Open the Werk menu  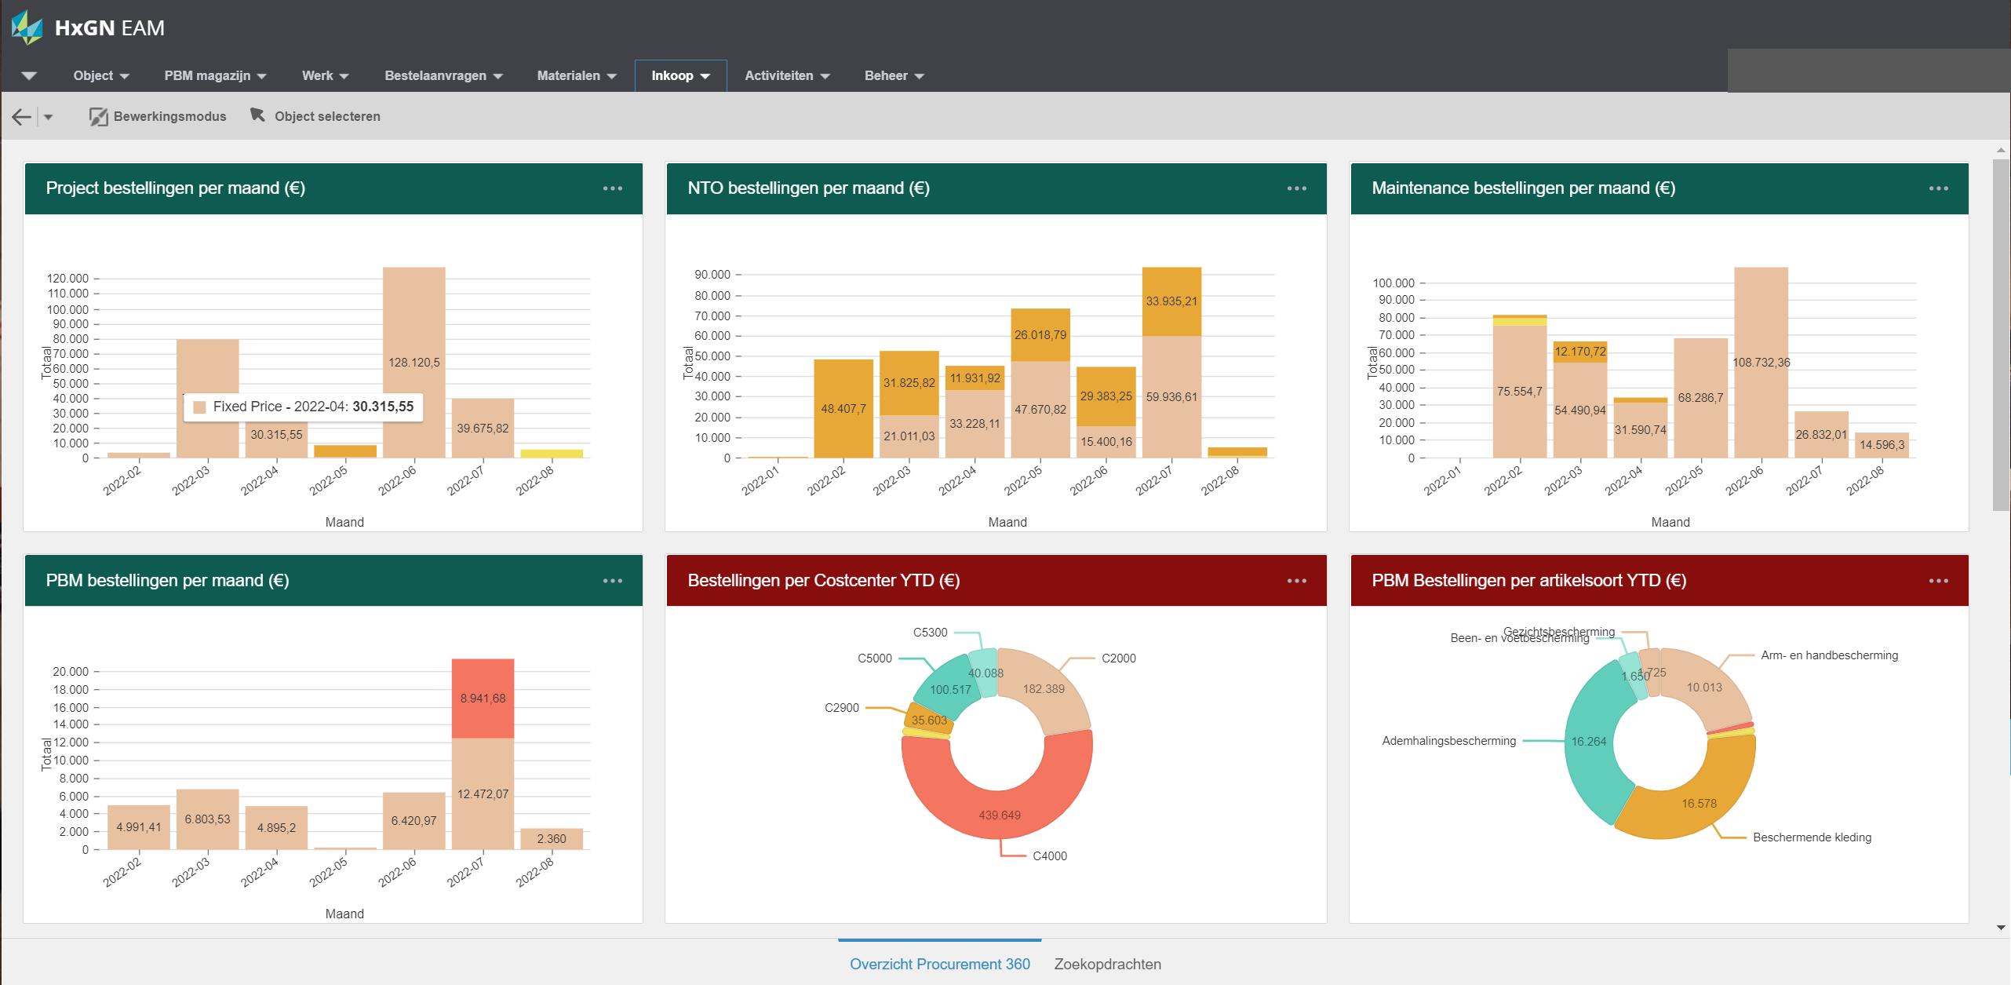[325, 76]
